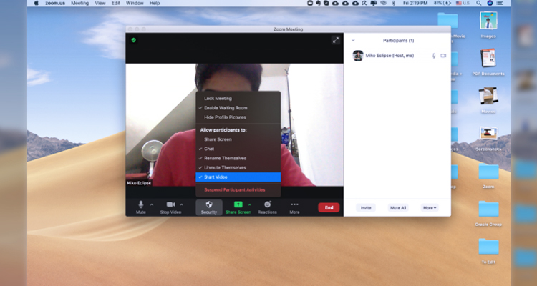Image resolution: width=537 pixels, height=286 pixels.
Task: Choose Suspend Participant Activities
Action: coord(238,190)
